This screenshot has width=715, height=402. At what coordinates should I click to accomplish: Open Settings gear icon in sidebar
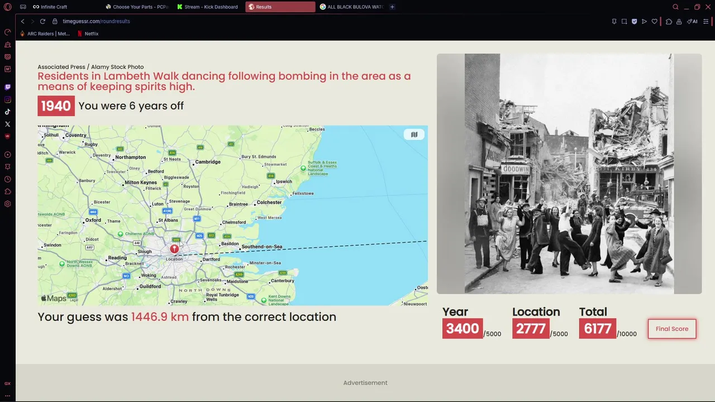[x=8, y=204]
